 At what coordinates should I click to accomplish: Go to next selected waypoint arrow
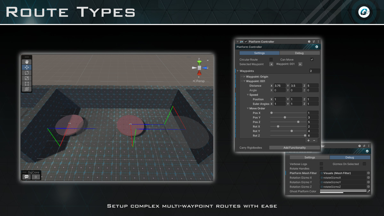300,64
